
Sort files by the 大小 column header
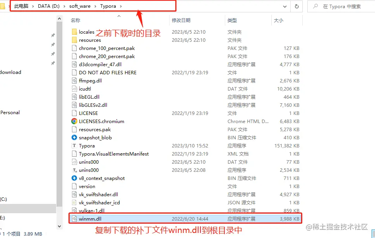[x=278, y=21]
